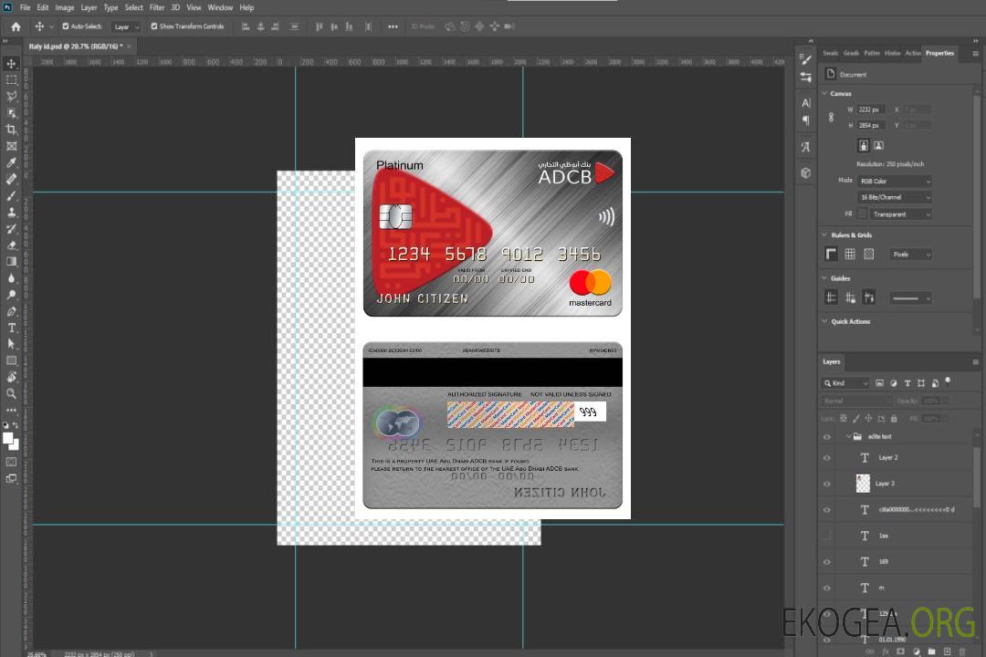The height and width of the screenshot is (657, 986).
Task: Open the Character panel icon
Action: coord(806,103)
